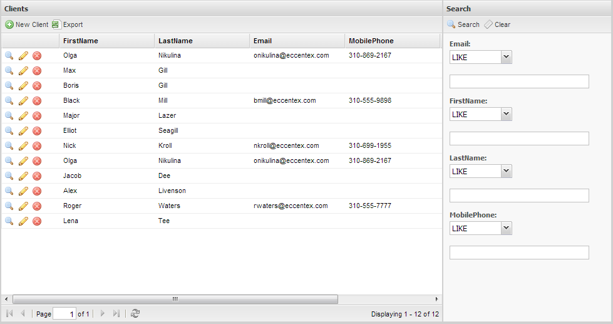Screen dimensions: 613x324
Task: Delete Roger Waters' record
Action: [x=37, y=206]
